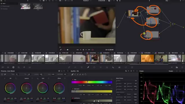
Task: Open the Color Match palette icon
Action: pos(8,67)
